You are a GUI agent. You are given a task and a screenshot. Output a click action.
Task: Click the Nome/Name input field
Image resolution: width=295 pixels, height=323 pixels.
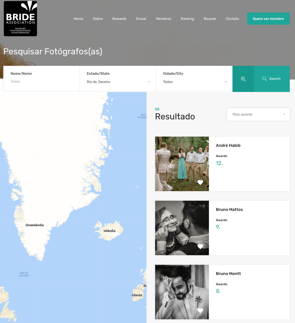click(x=41, y=82)
